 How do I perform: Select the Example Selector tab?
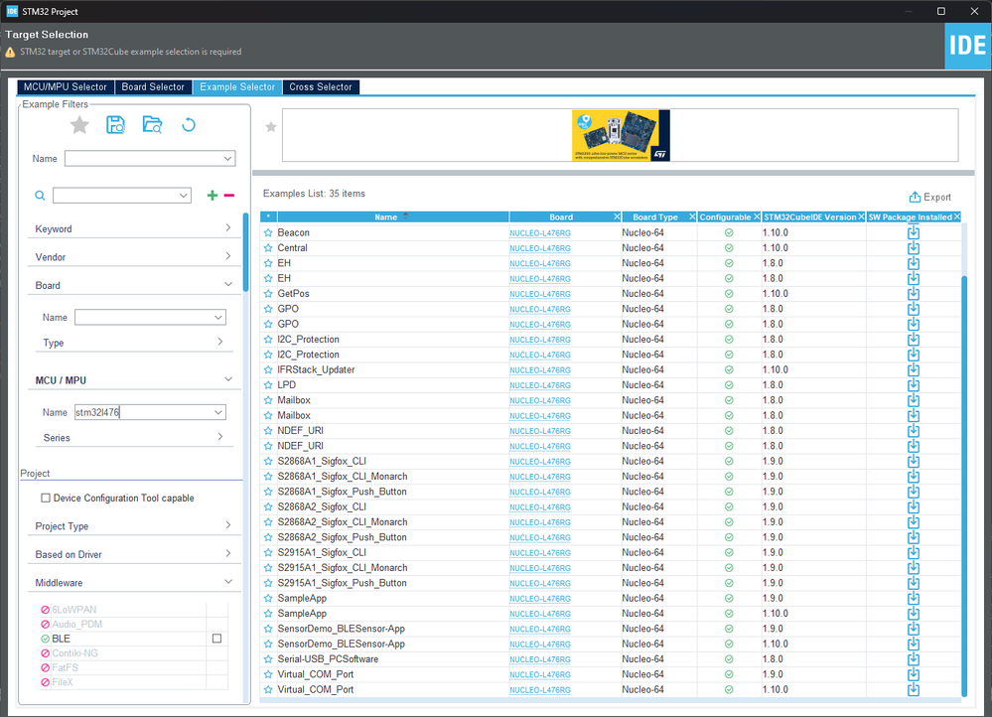(x=237, y=86)
